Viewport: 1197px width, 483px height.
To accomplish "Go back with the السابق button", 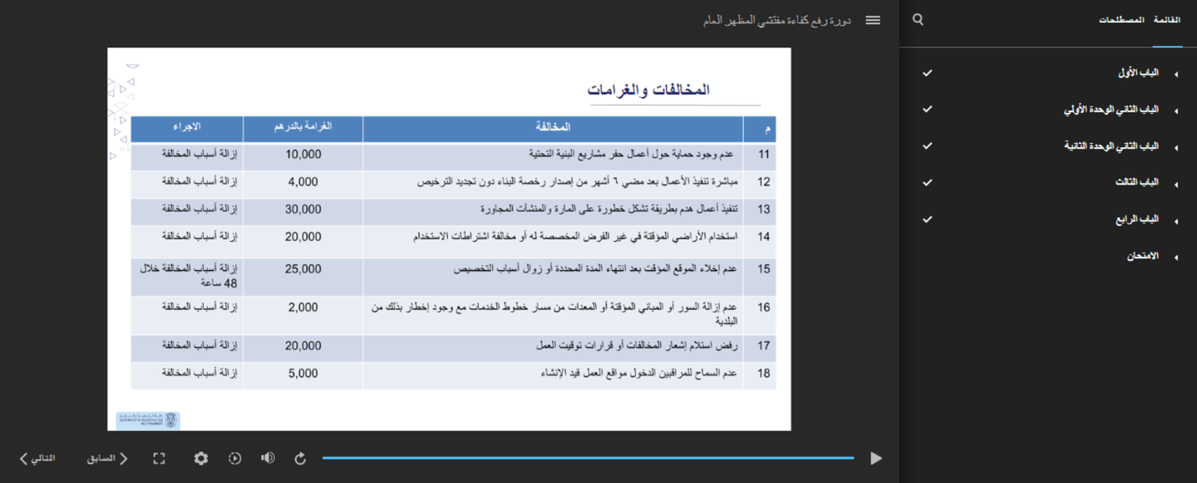I will pos(107,458).
